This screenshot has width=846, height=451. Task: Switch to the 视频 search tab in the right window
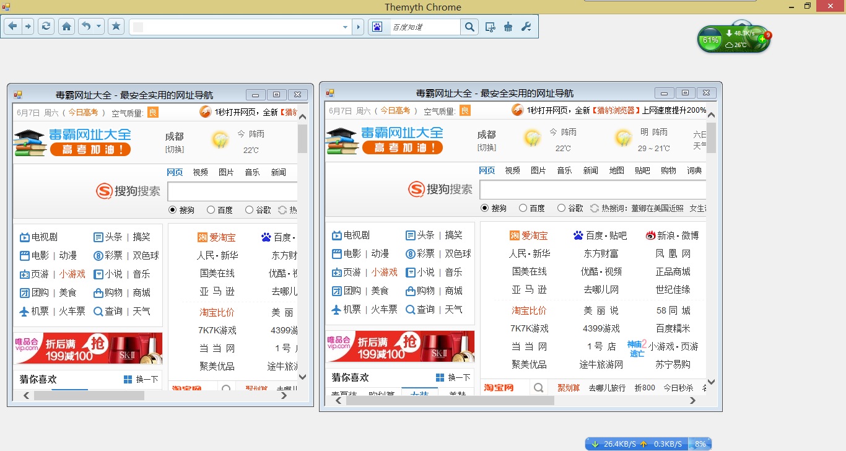pyautogui.click(x=512, y=170)
